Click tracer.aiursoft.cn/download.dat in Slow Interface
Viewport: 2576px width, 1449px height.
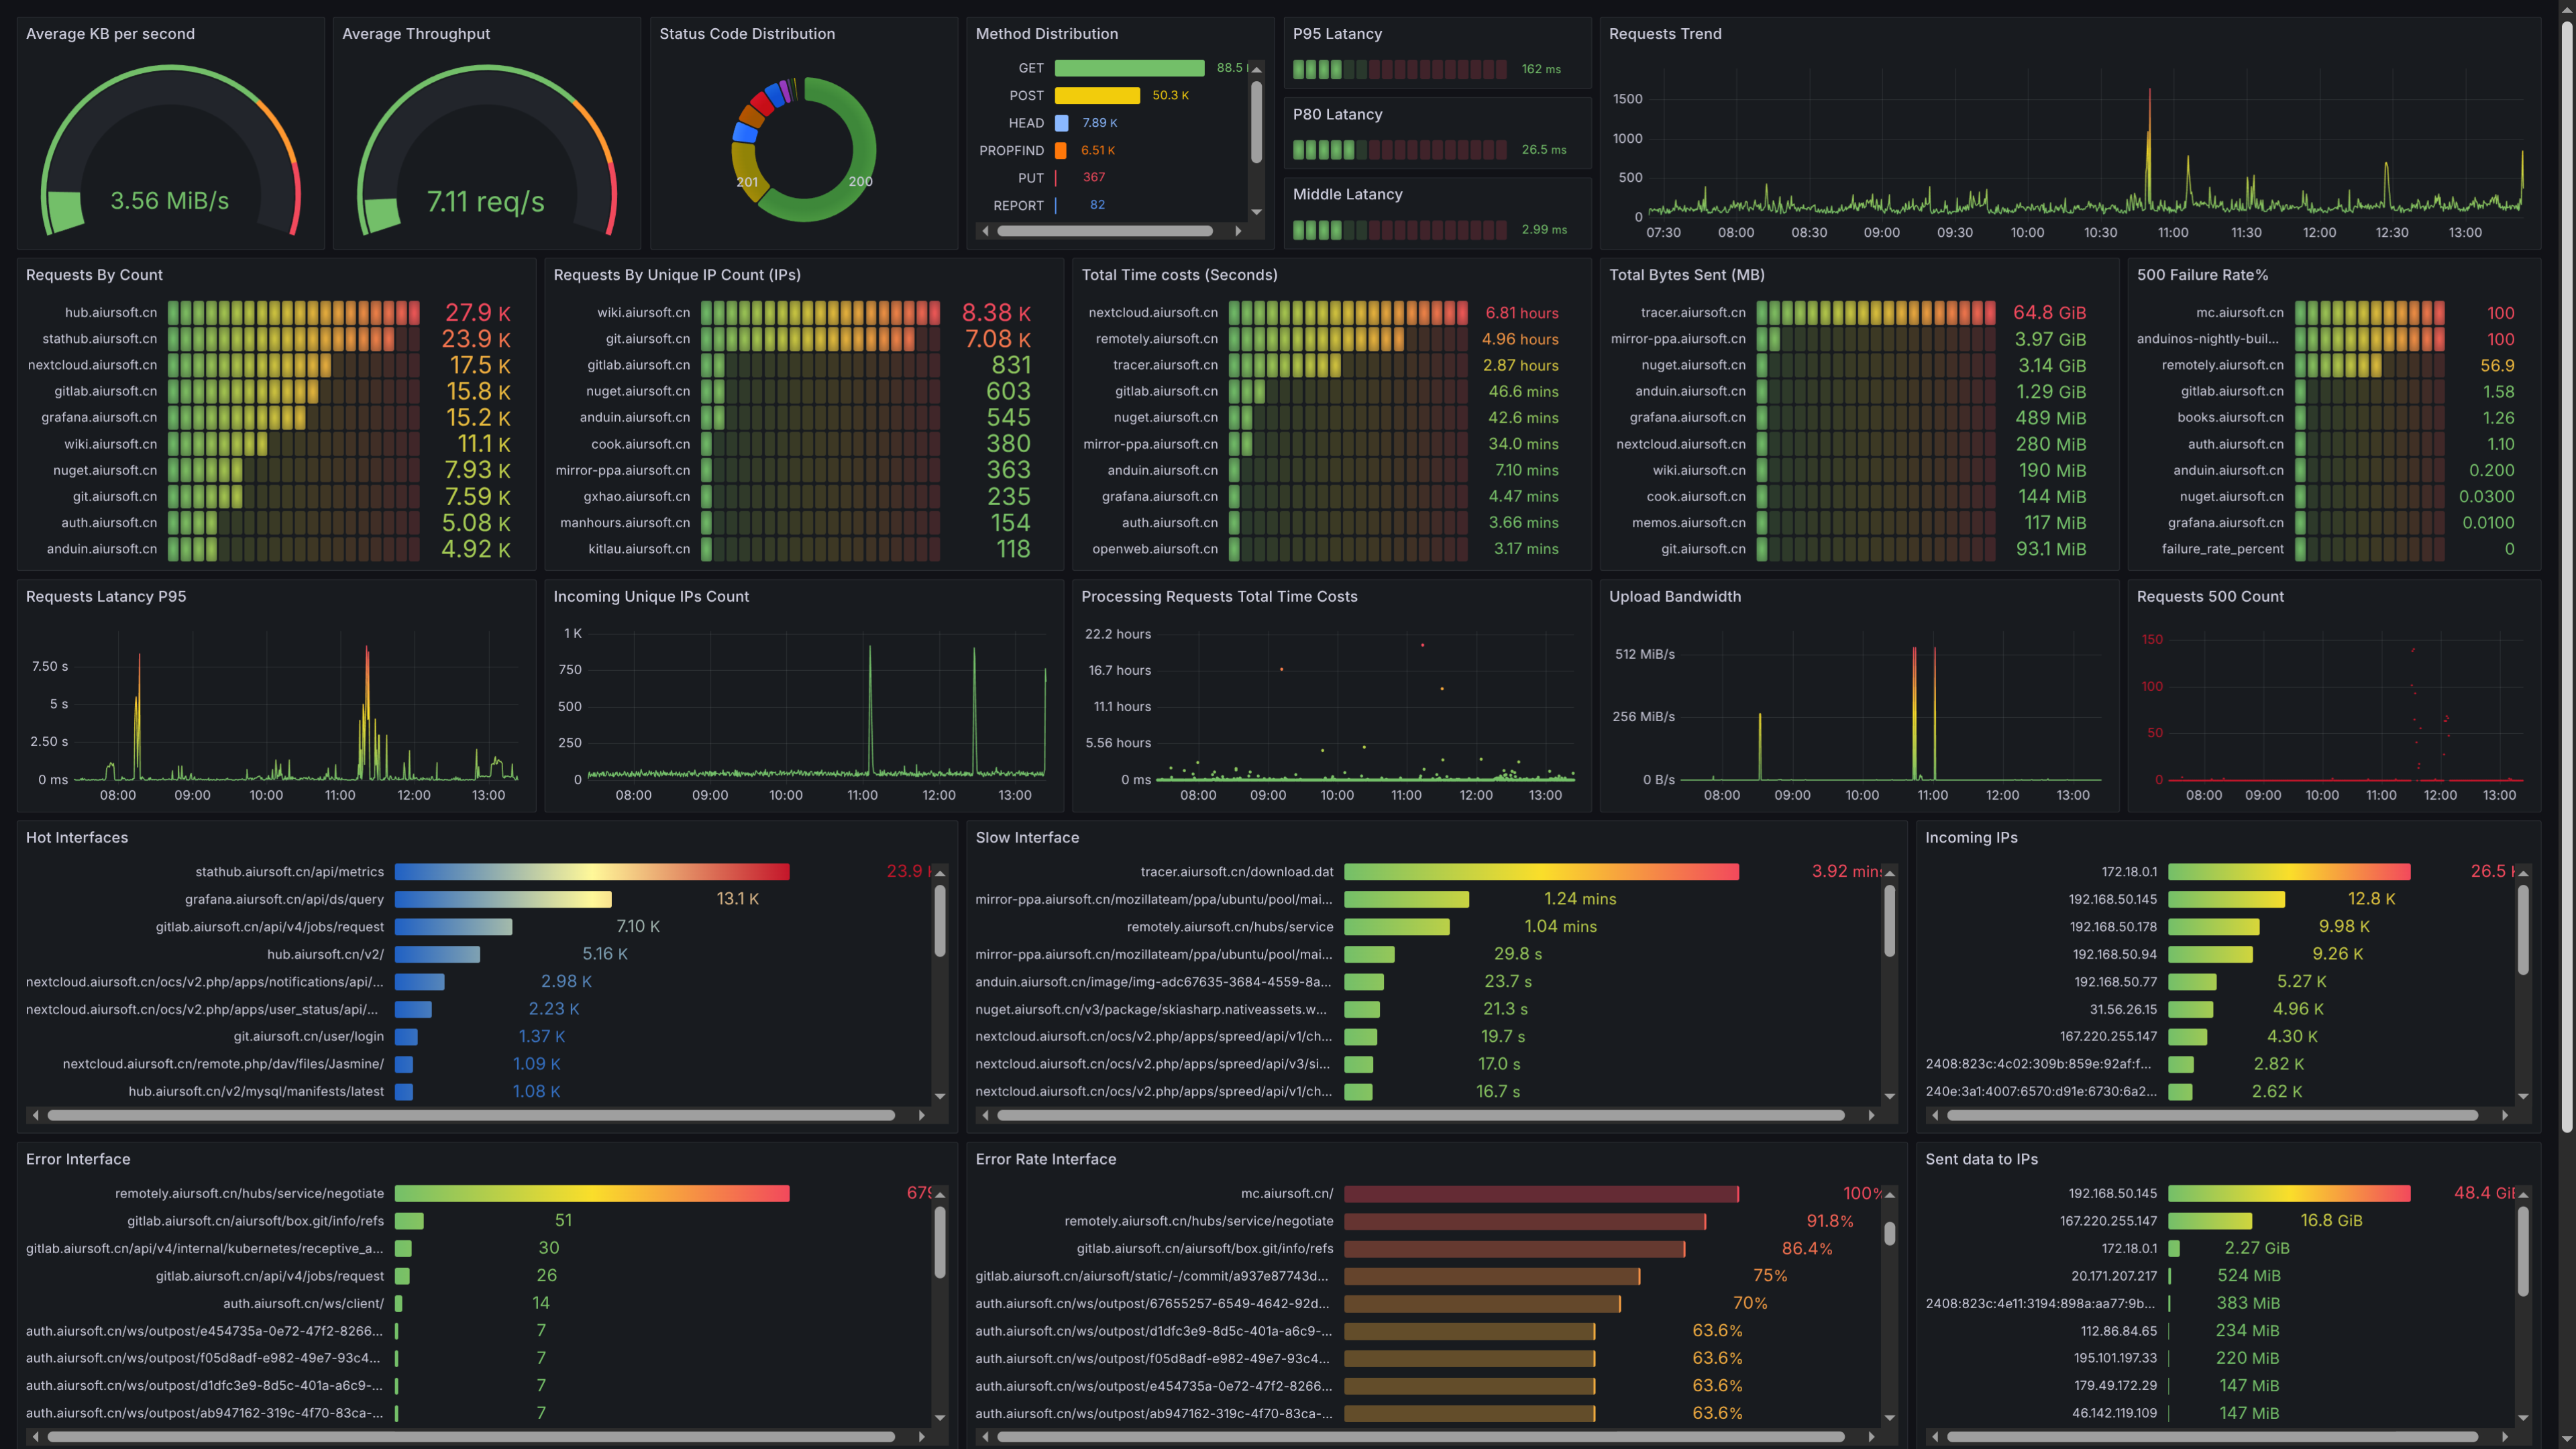pos(1236,872)
